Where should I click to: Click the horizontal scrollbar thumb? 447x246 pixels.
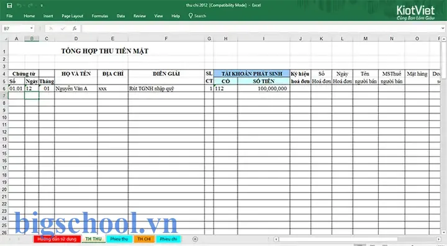pyautogui.click(x=338, y=239)
